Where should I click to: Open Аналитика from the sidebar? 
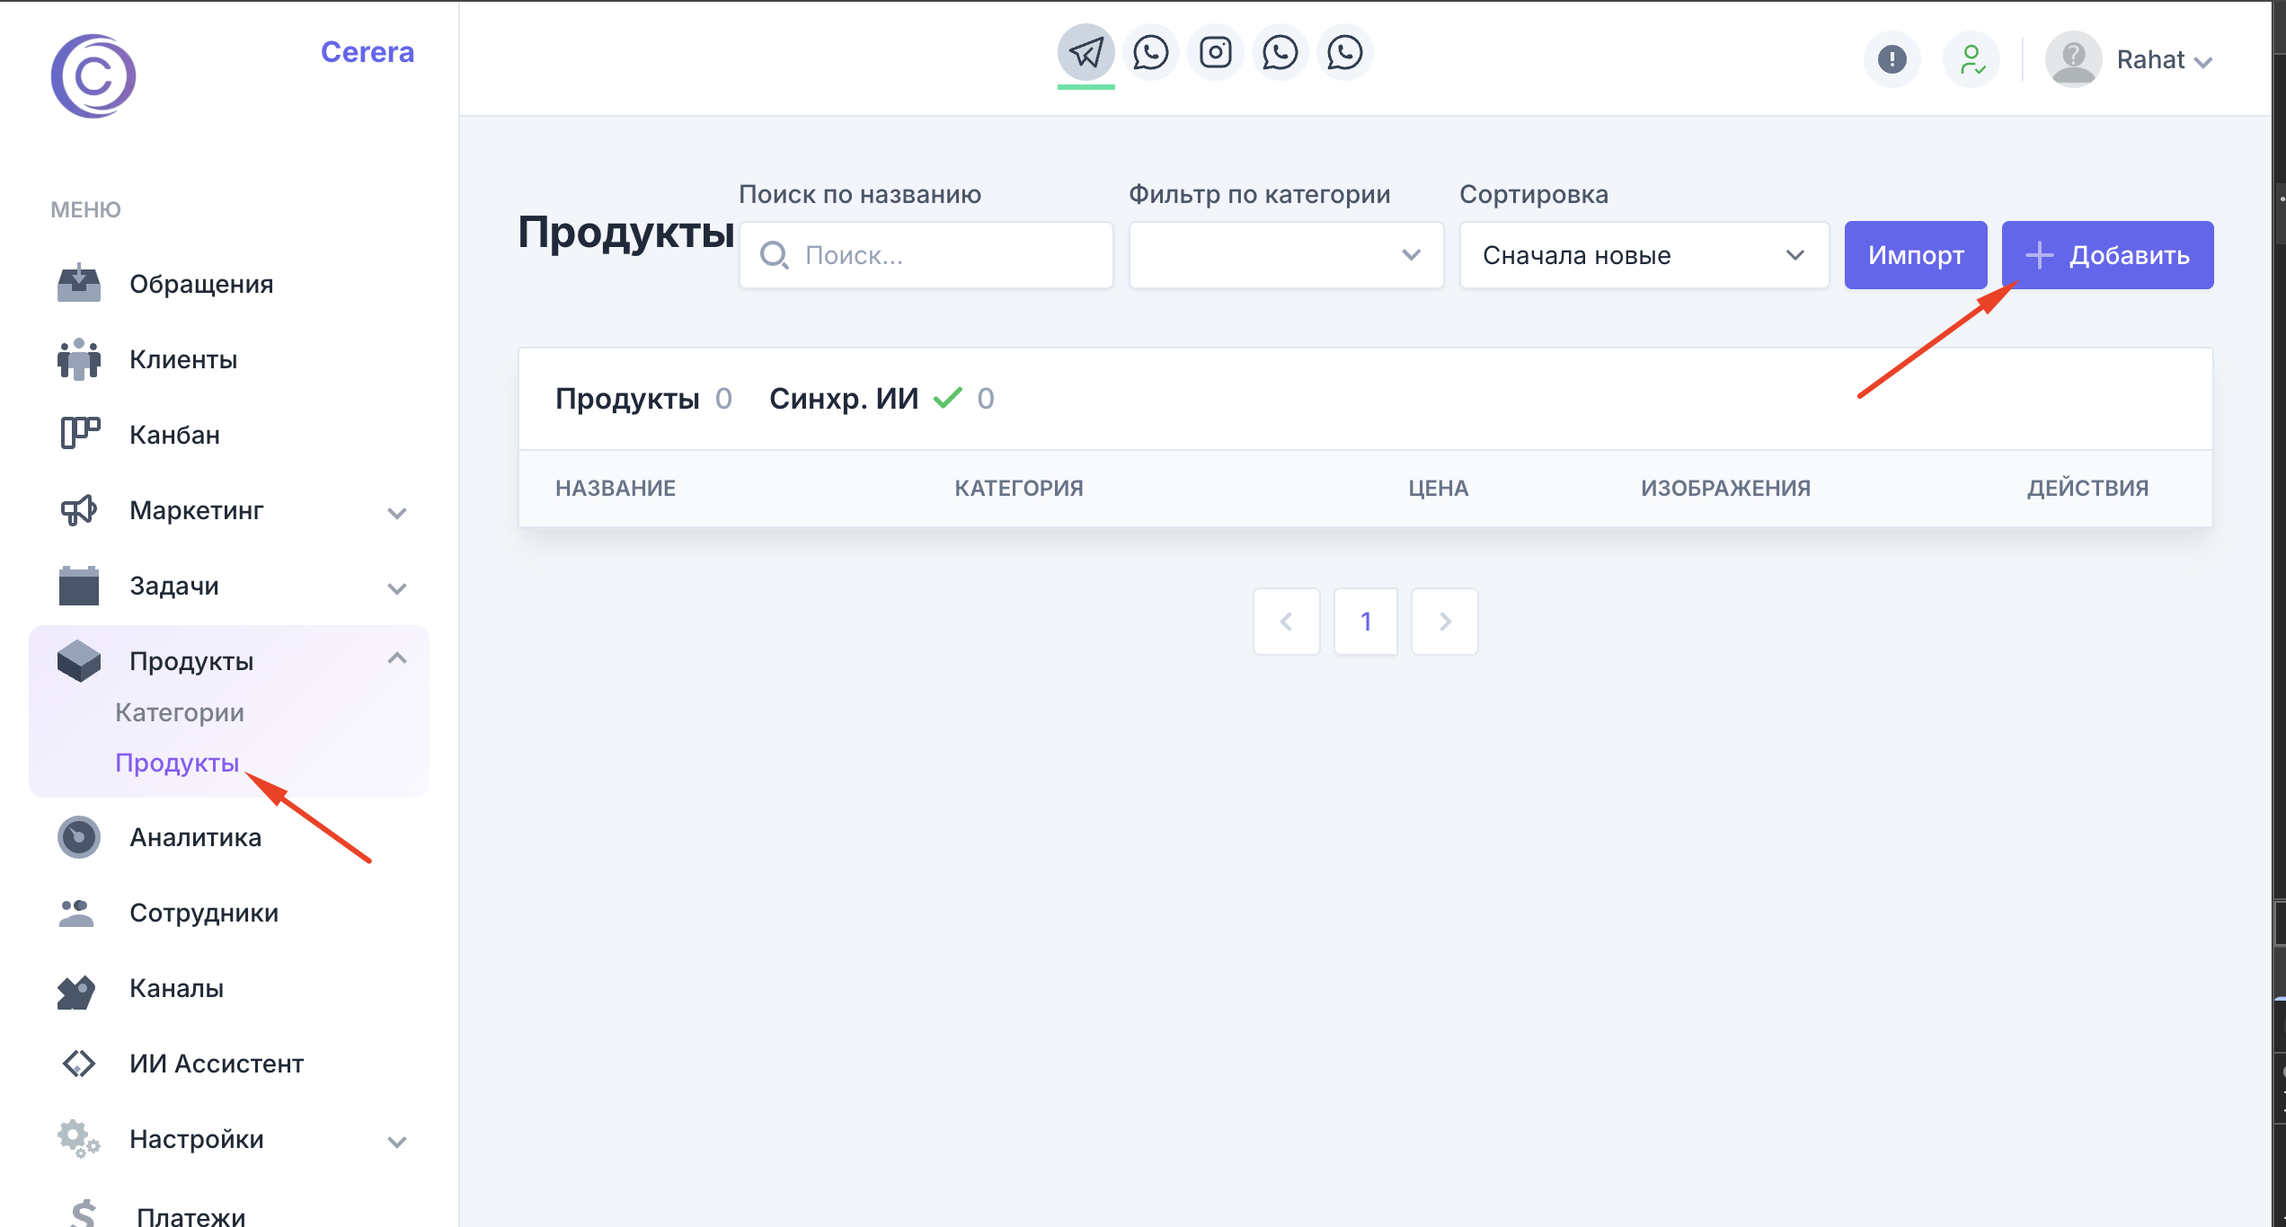tap(195, 837)
